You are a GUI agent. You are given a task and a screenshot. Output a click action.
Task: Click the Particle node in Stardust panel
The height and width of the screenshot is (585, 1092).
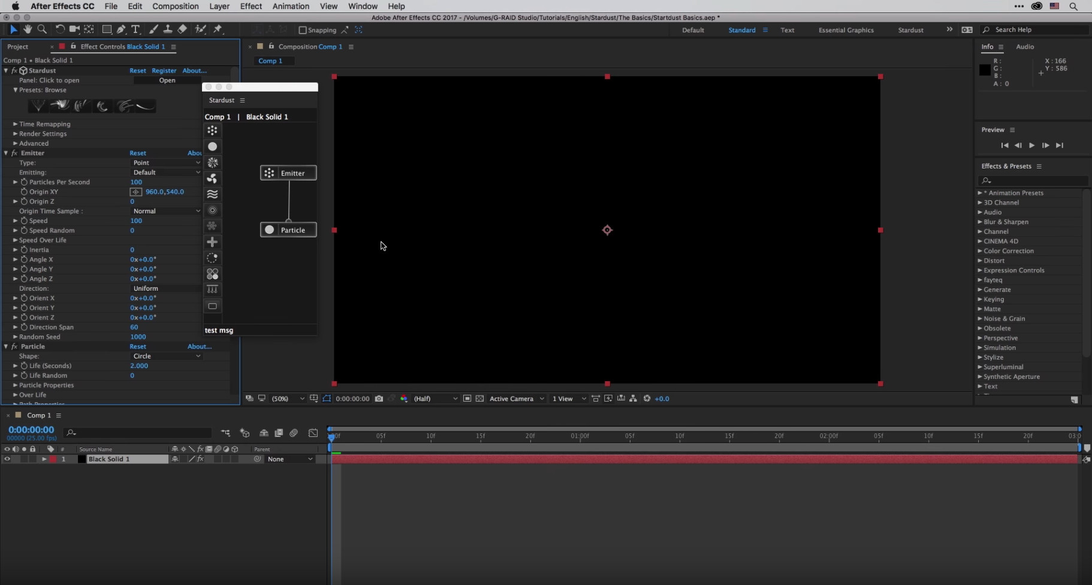(x=288, y=230)
